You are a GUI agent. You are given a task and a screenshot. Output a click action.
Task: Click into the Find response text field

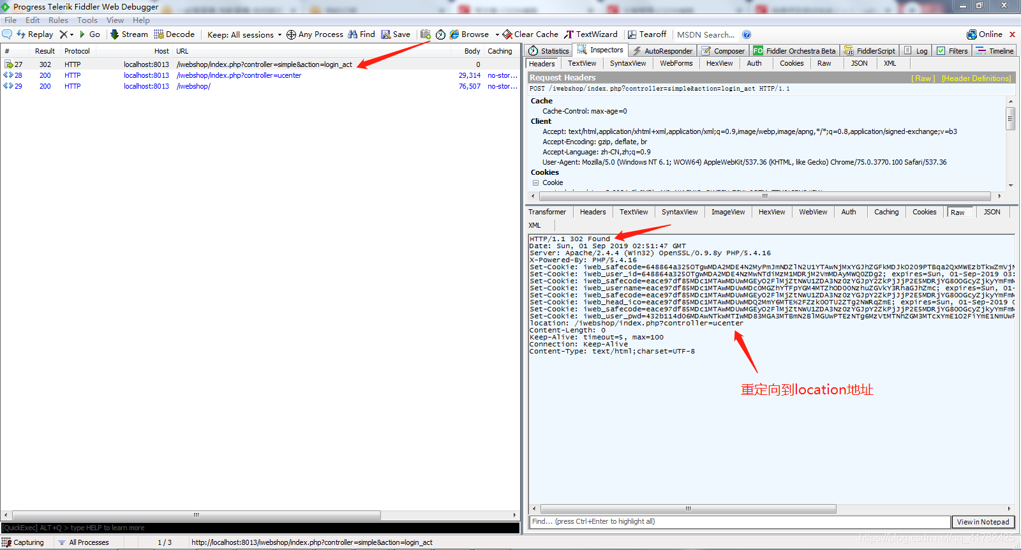(740, 522)
